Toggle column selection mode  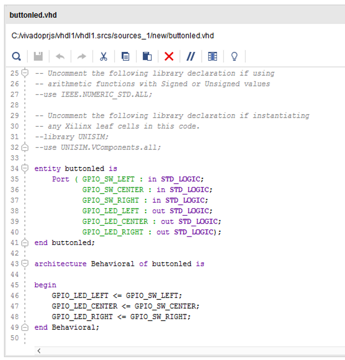(212, 57)
